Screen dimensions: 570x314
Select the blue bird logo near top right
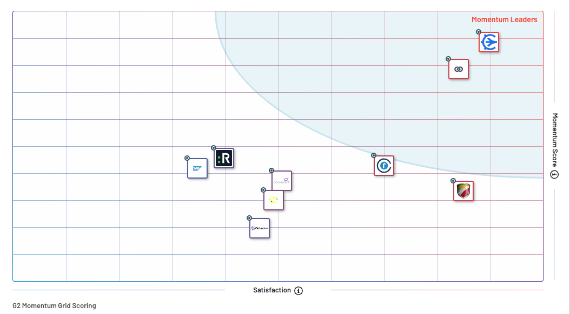coord(489,42)
